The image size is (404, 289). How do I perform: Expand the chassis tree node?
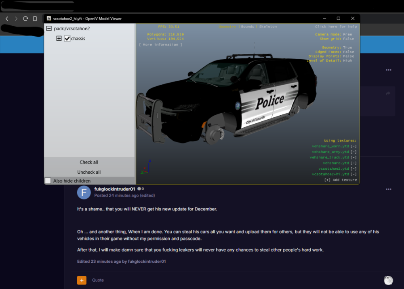pyautogui.click(x=59, y=38)
